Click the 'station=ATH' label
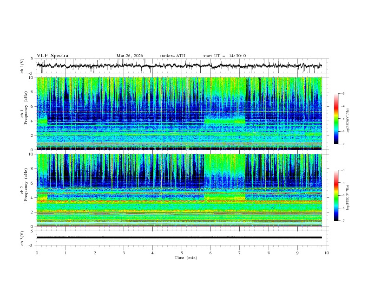 172,56
